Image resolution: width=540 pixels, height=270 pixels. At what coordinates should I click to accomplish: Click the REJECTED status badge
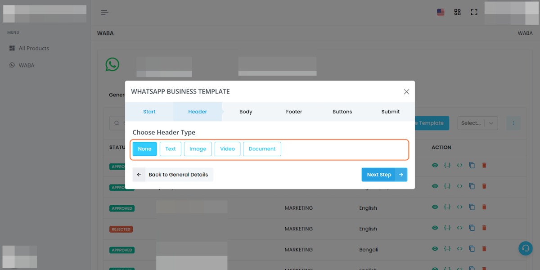(x=121, y=229)
